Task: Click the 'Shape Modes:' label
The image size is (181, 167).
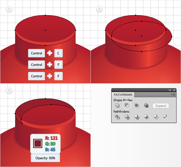Action: coord(123,100)
